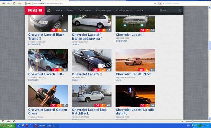This screenshot has height=128, width=211.
Task: Click the Веб badge in the address bar
Action: tap(28, 3)
